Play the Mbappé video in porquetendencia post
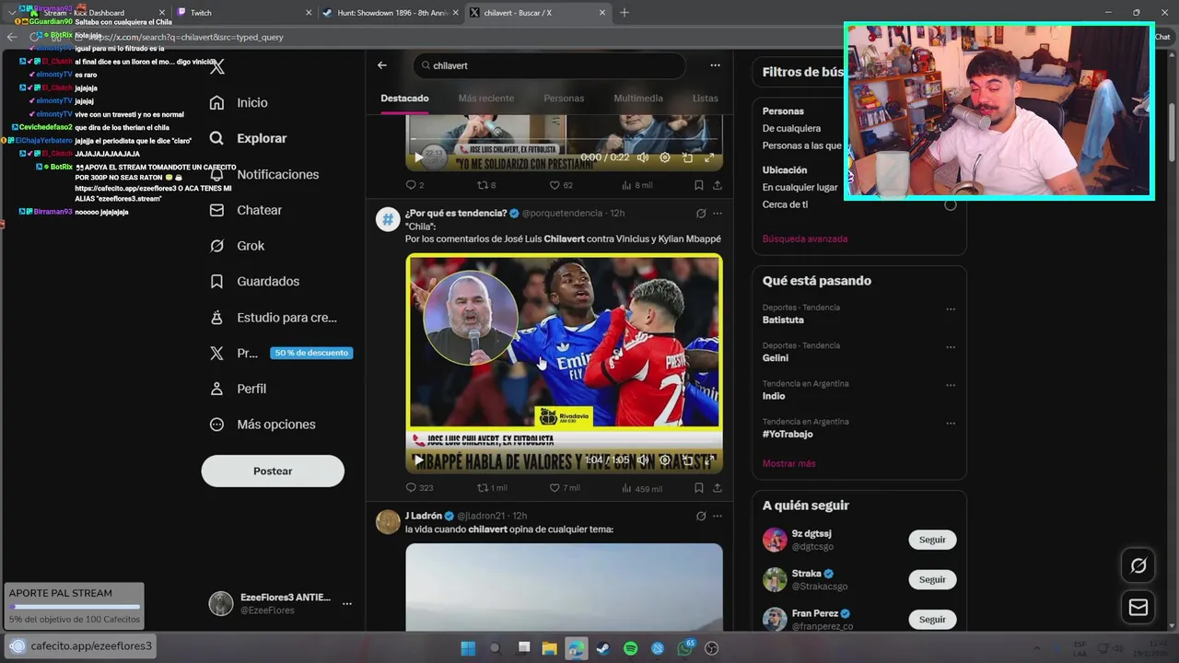The height and width of the screenshot is (663, 1179). [418, 459]
